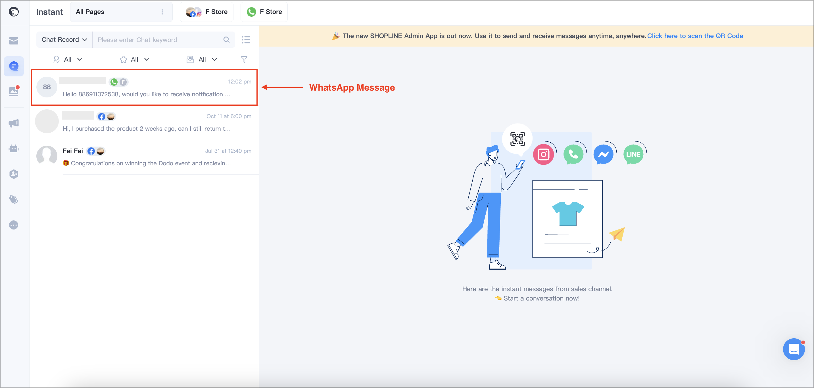Viewport: 814px width, 388px height.
Task: Click the QR scan illustration icon
Action: click(x=517, y=139)
